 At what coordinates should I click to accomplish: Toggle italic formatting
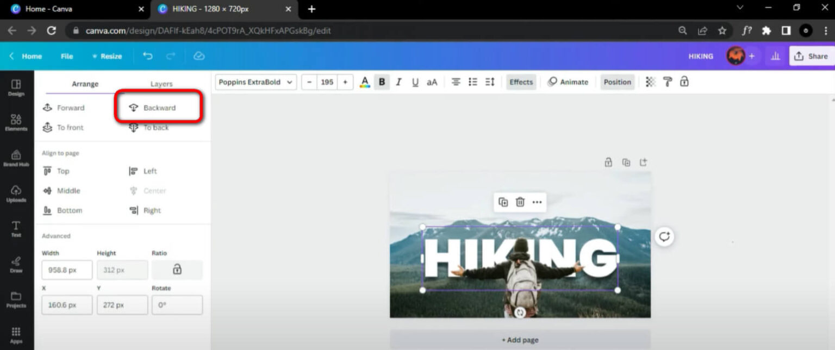tap(398, 82)
